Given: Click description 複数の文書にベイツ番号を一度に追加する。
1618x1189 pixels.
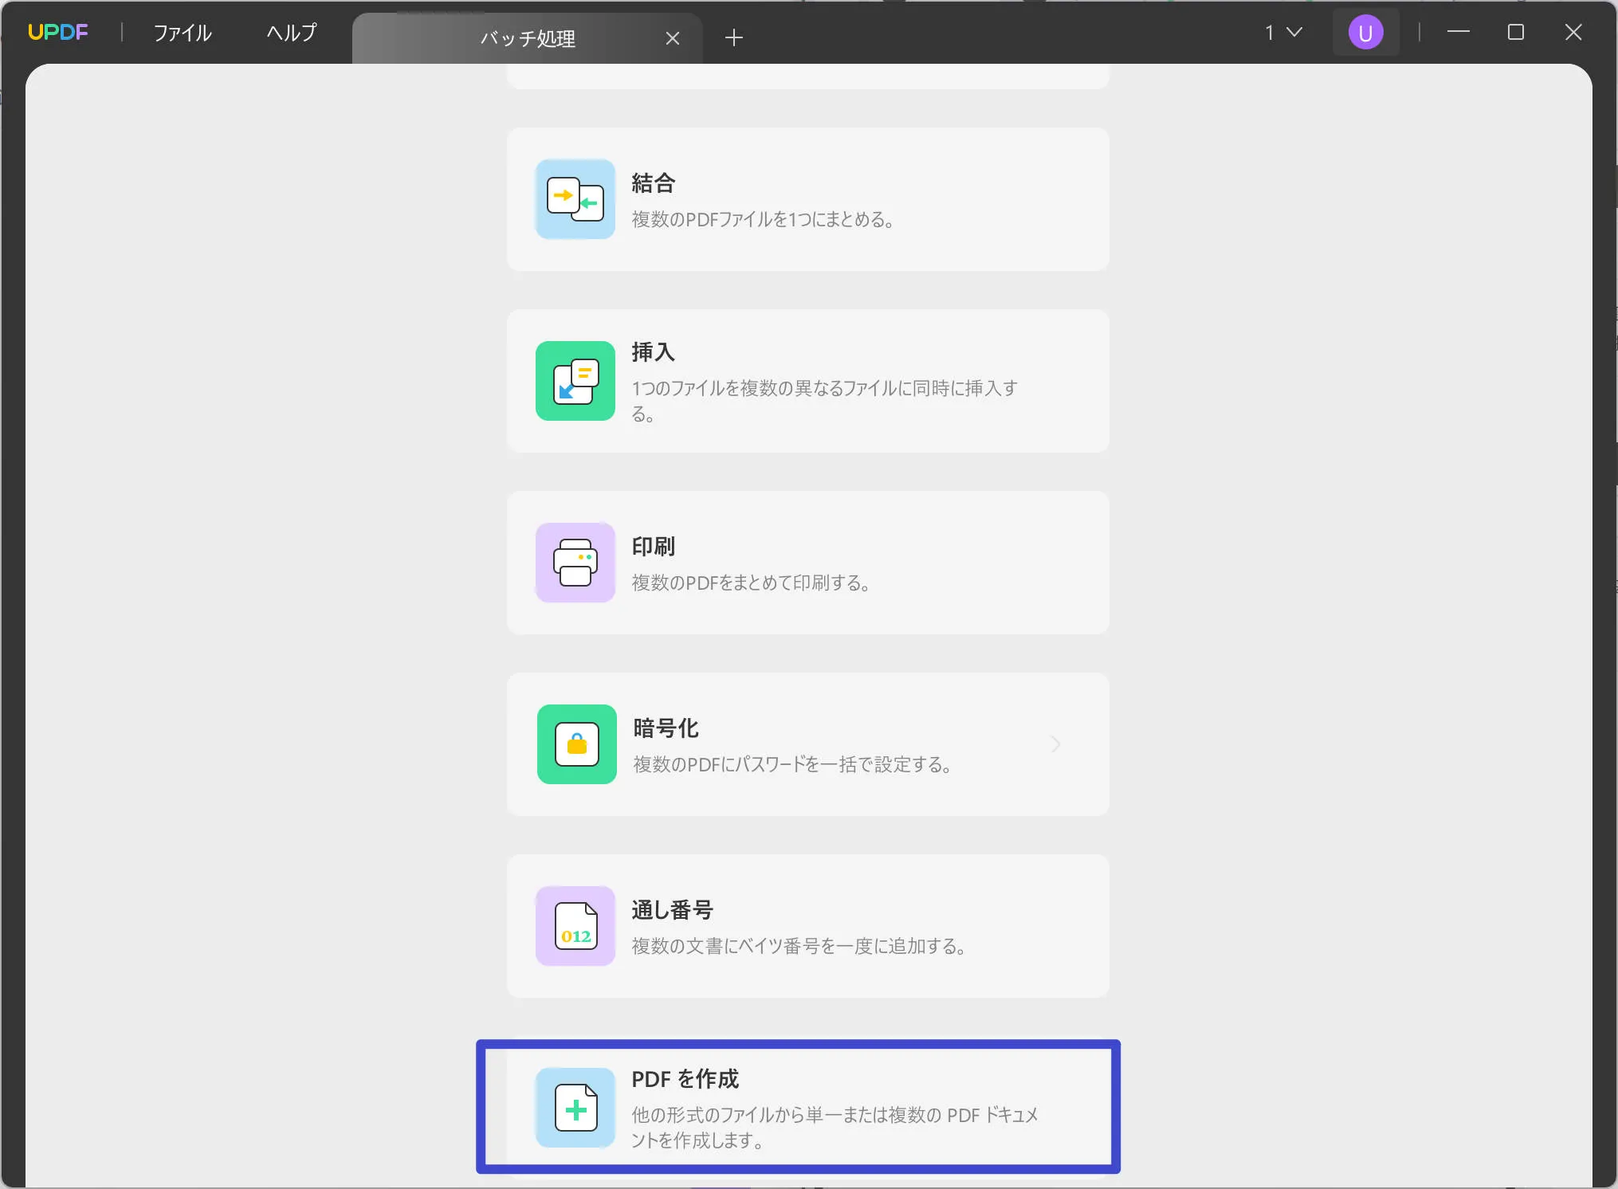Looking at the screenshot, I should click(x=799, y=946).
